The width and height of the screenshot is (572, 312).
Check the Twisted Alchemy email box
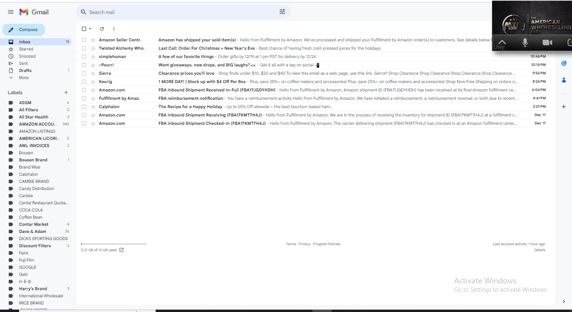84,48
